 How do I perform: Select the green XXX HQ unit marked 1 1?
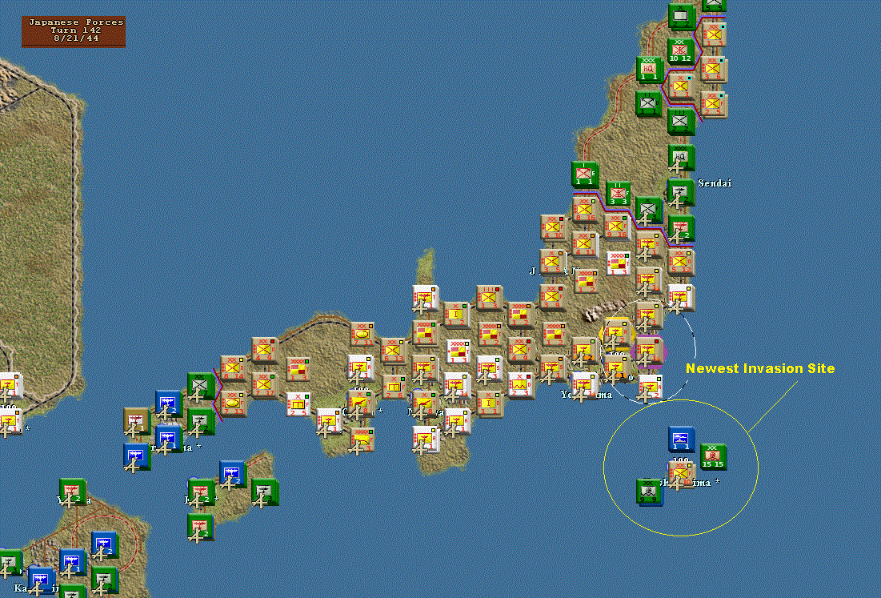(650, 69)
